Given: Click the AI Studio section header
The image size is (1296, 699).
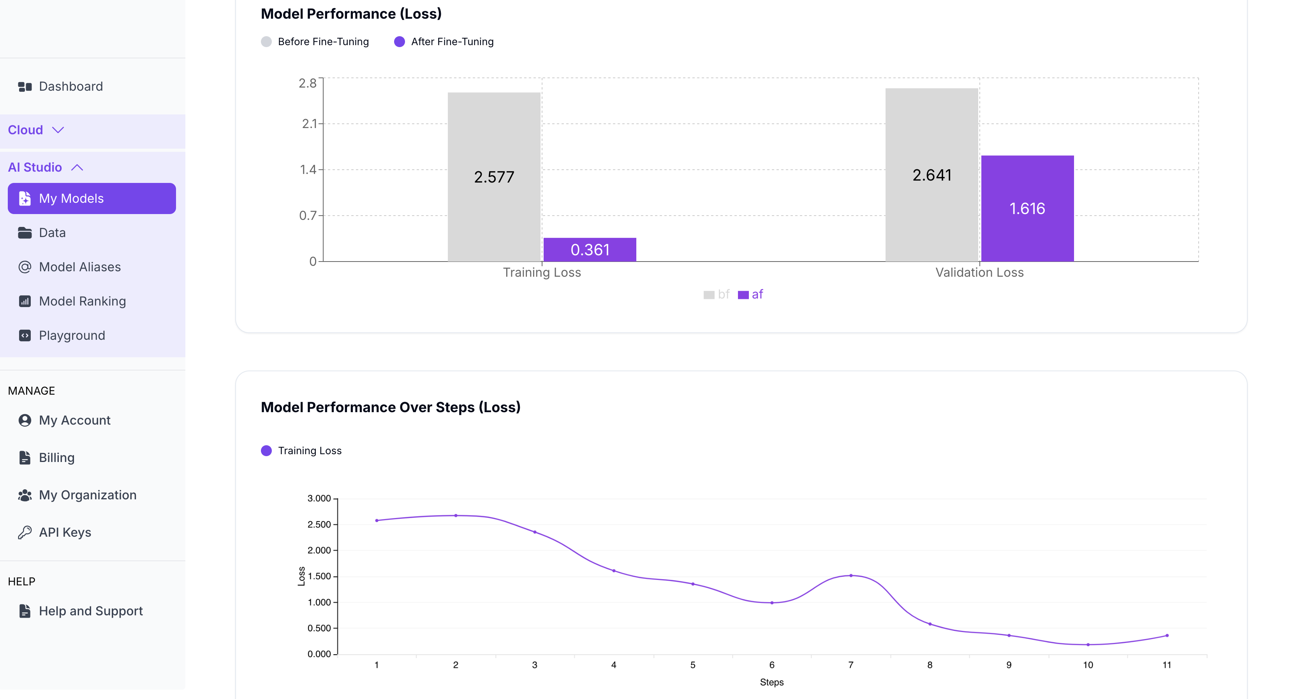Looking at the screenshot, I should (x=35, y=167).
